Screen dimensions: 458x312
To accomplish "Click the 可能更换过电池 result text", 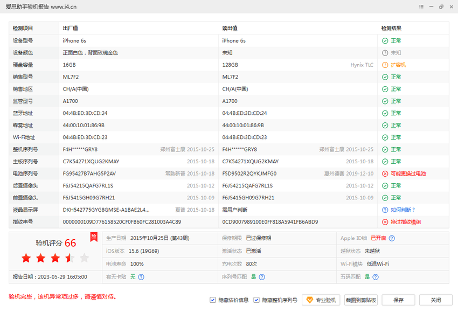I will click(408, 174).
